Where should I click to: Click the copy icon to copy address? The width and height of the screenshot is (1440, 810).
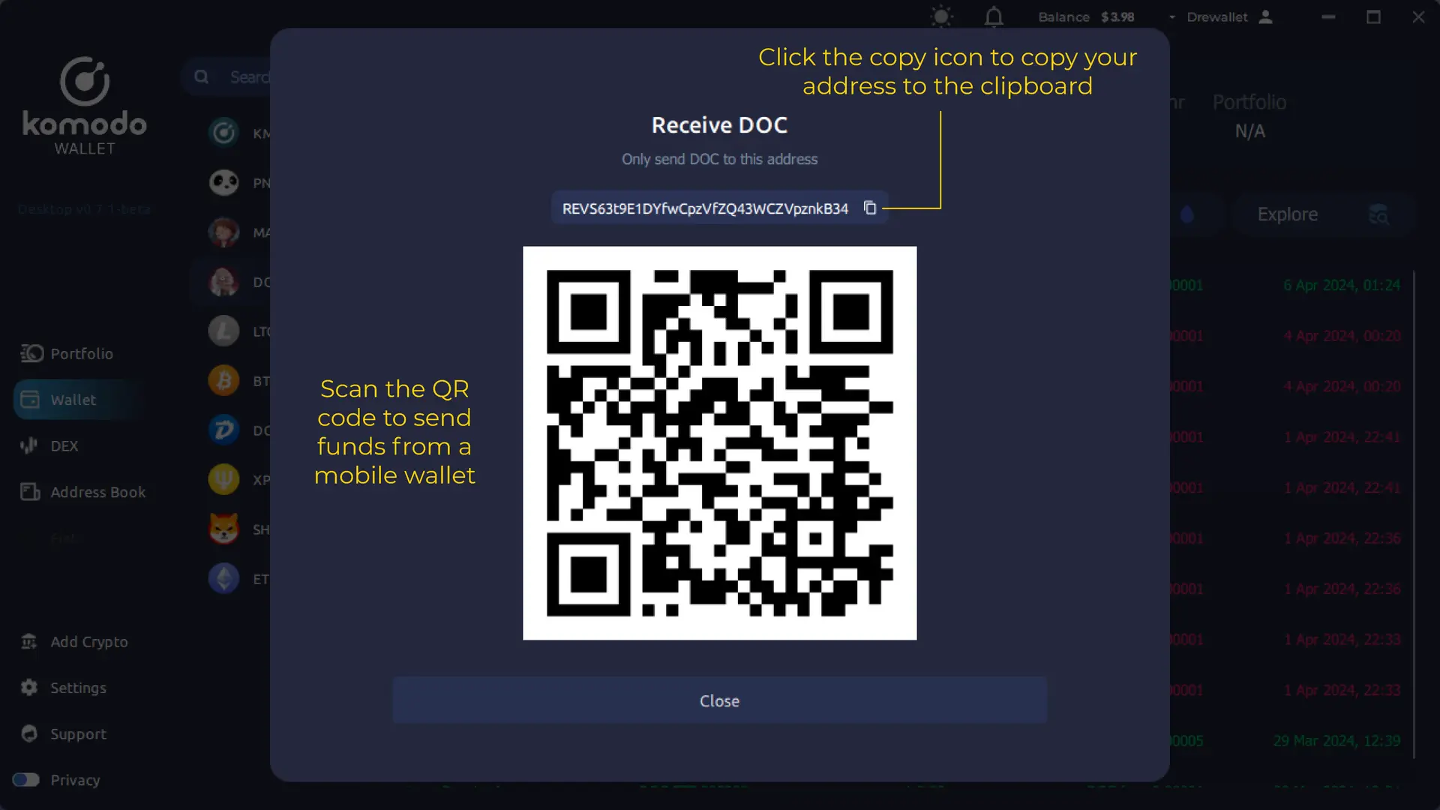point(869,208)
